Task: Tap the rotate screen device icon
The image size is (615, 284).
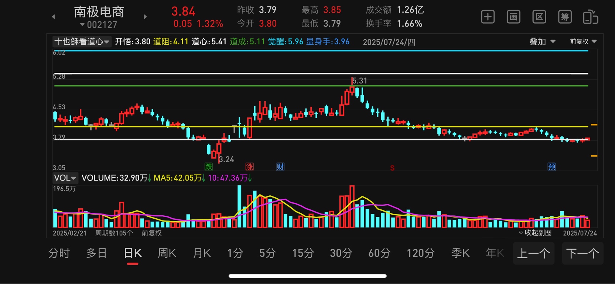Action: click(x=591, y=17)
